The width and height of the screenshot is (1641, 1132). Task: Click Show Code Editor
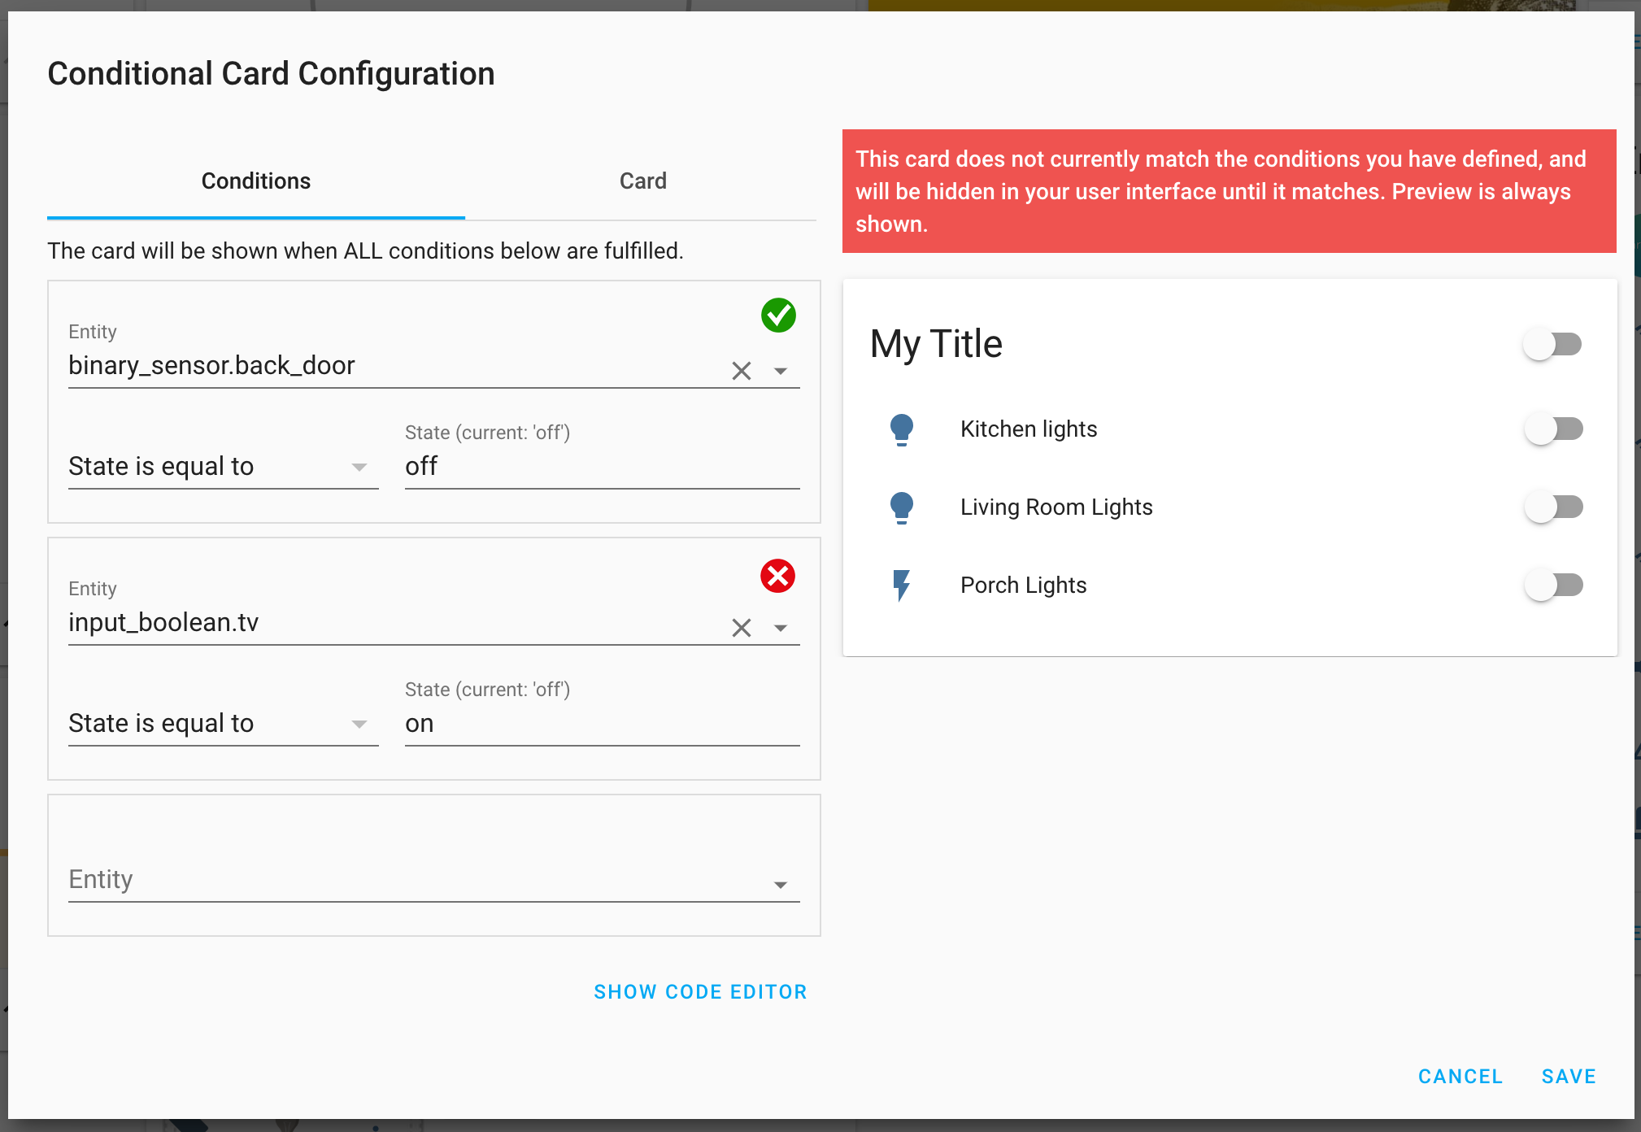[700, 992]
